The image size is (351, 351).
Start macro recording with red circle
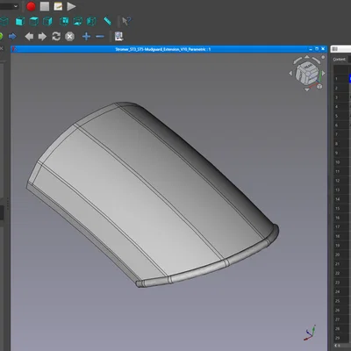tap(31, 6)
